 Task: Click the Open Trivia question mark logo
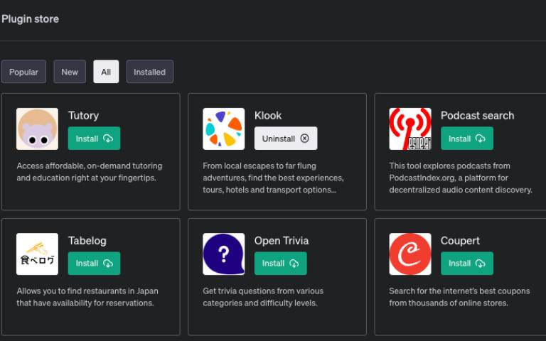(223, 254)
